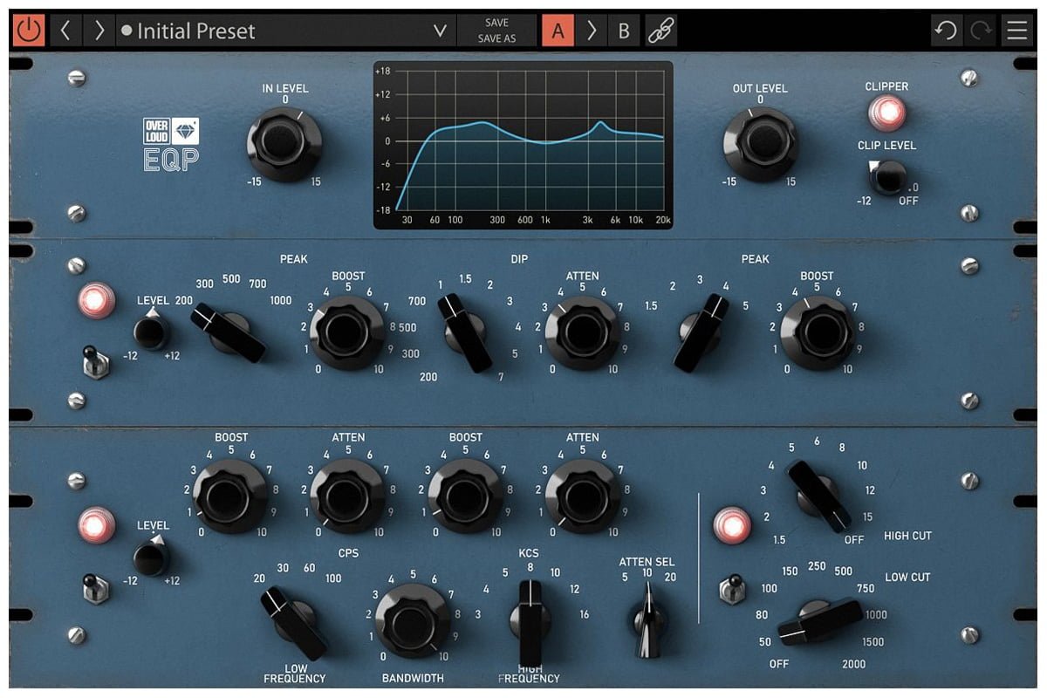Toggle the bottom section left red lamp

(96, 525)
